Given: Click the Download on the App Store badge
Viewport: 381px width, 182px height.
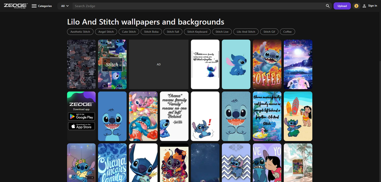Looking at the screenshot, I should (x=82, y=126).
